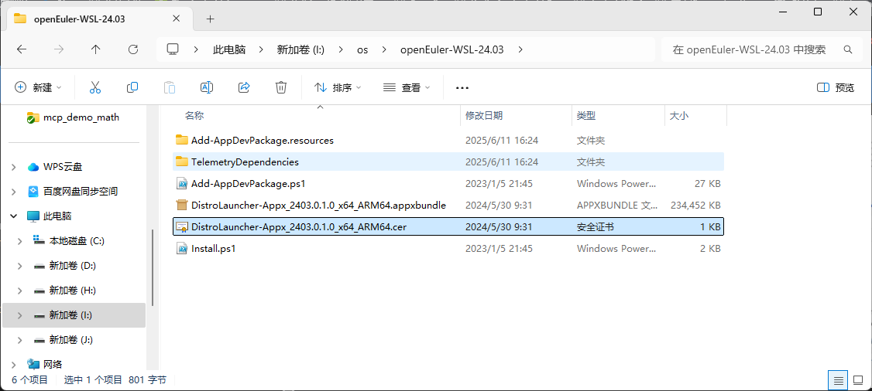Open the 排序 sort dropdown
The image size is (872, 391).
point(338,87)
